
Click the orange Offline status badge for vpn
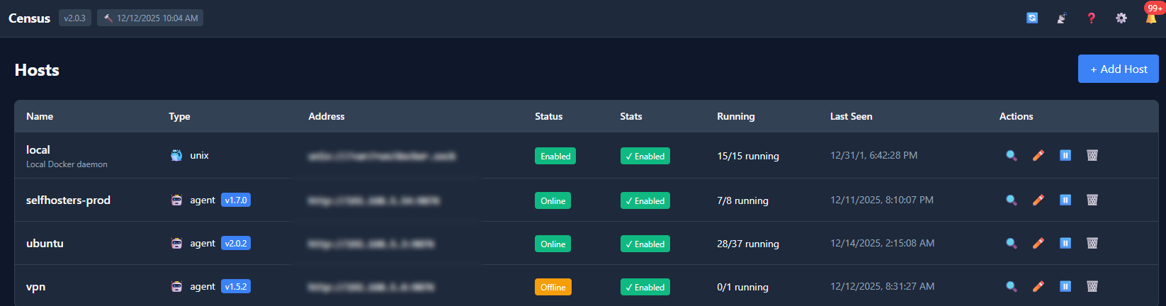click(553, 287)
